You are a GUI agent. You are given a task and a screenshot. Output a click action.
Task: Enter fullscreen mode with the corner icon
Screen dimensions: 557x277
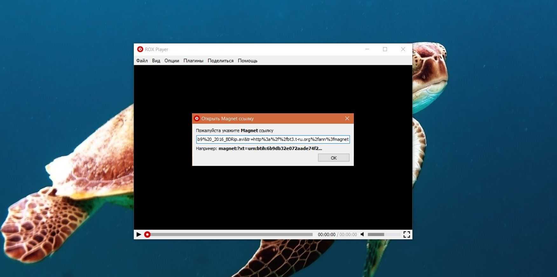click(x=407, y=234)
